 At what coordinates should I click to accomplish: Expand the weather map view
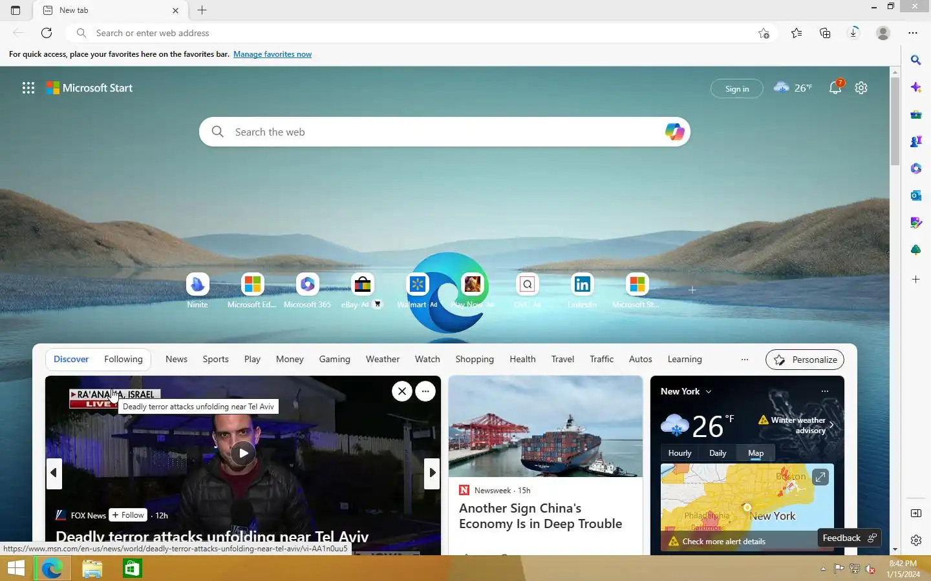[x=820, y=477]
